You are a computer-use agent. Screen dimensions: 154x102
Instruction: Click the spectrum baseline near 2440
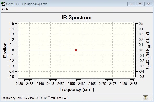(x=40, y=50)
